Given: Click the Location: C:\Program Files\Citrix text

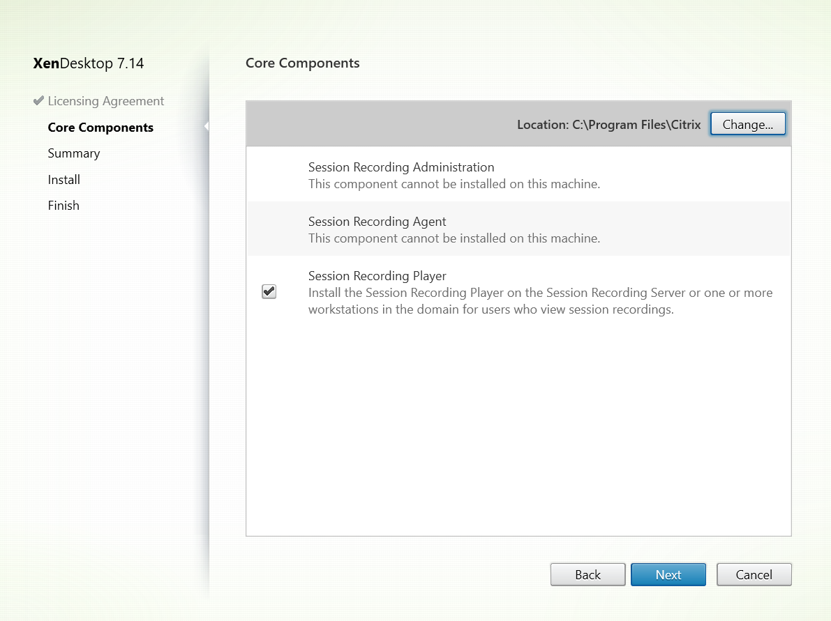Looking at the screenshot, I should [609, 125].
